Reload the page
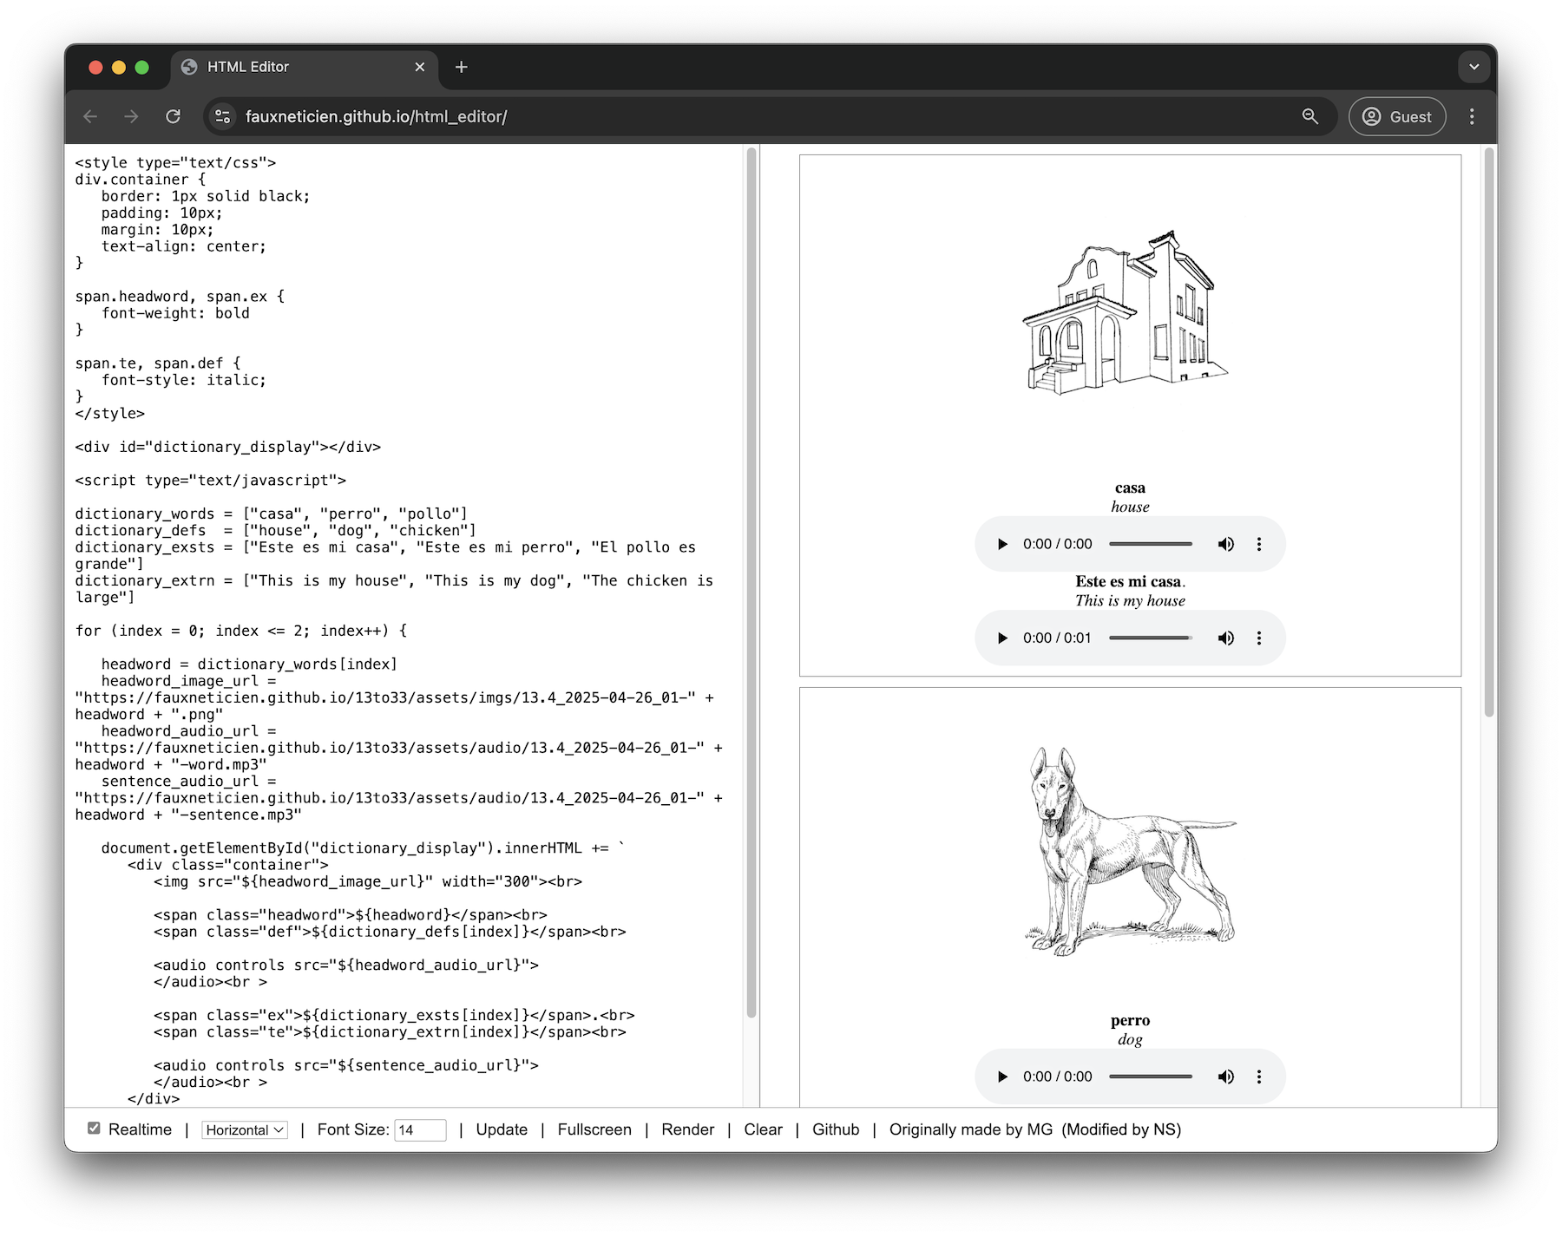1562x1237 pixels. (174, 116)
